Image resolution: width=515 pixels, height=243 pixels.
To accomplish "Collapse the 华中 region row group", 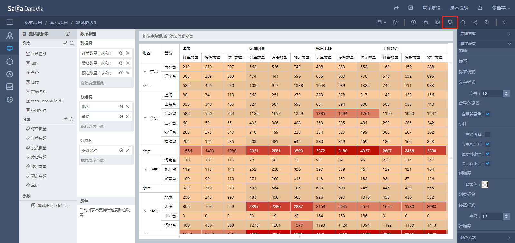I will 145,169.
